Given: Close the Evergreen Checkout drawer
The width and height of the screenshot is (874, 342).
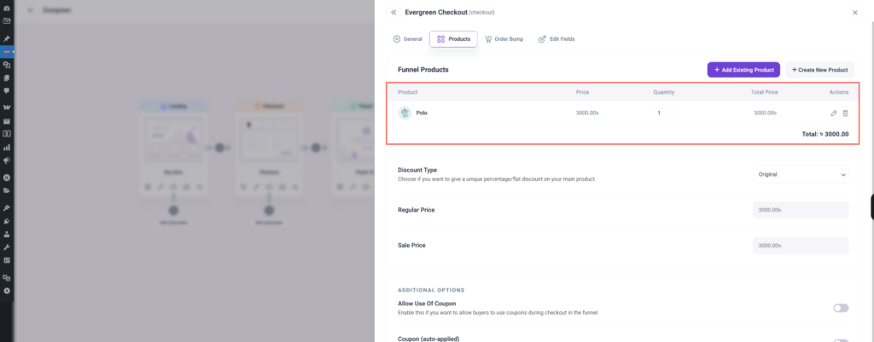Looking at the screenshot, I should coord(855,12).
